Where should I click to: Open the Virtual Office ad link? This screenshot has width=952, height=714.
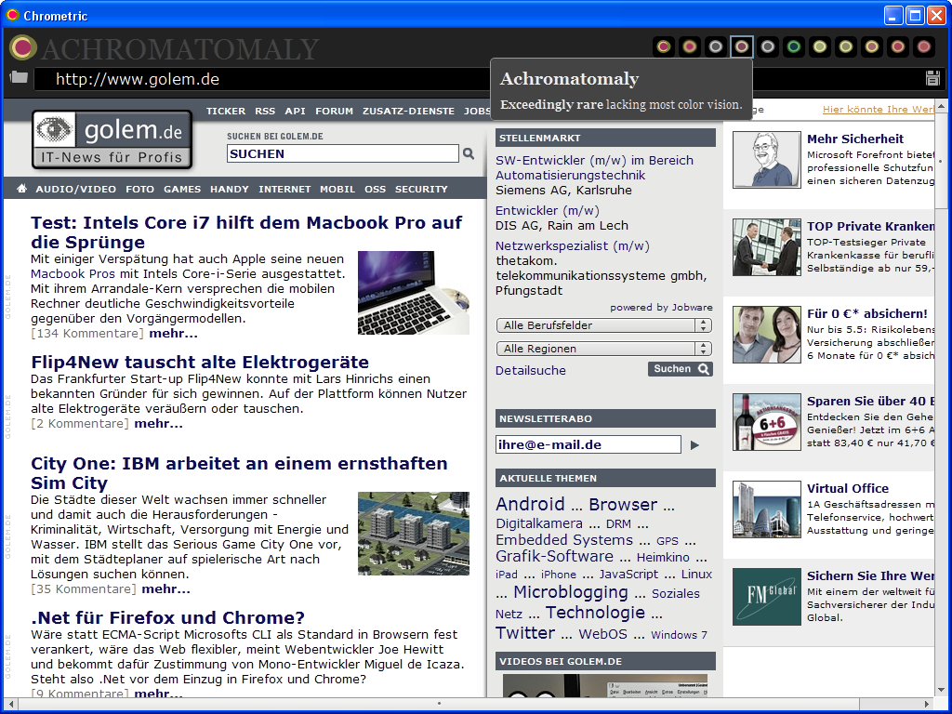point(848,489)
